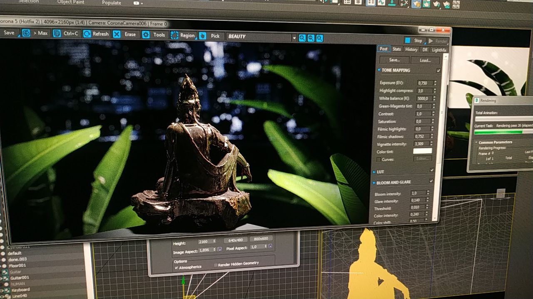The width and height of the screenshot is (533, 299).
Task: Switch to the Post tab
Action: pyautogui.click(x=384, y=49)
